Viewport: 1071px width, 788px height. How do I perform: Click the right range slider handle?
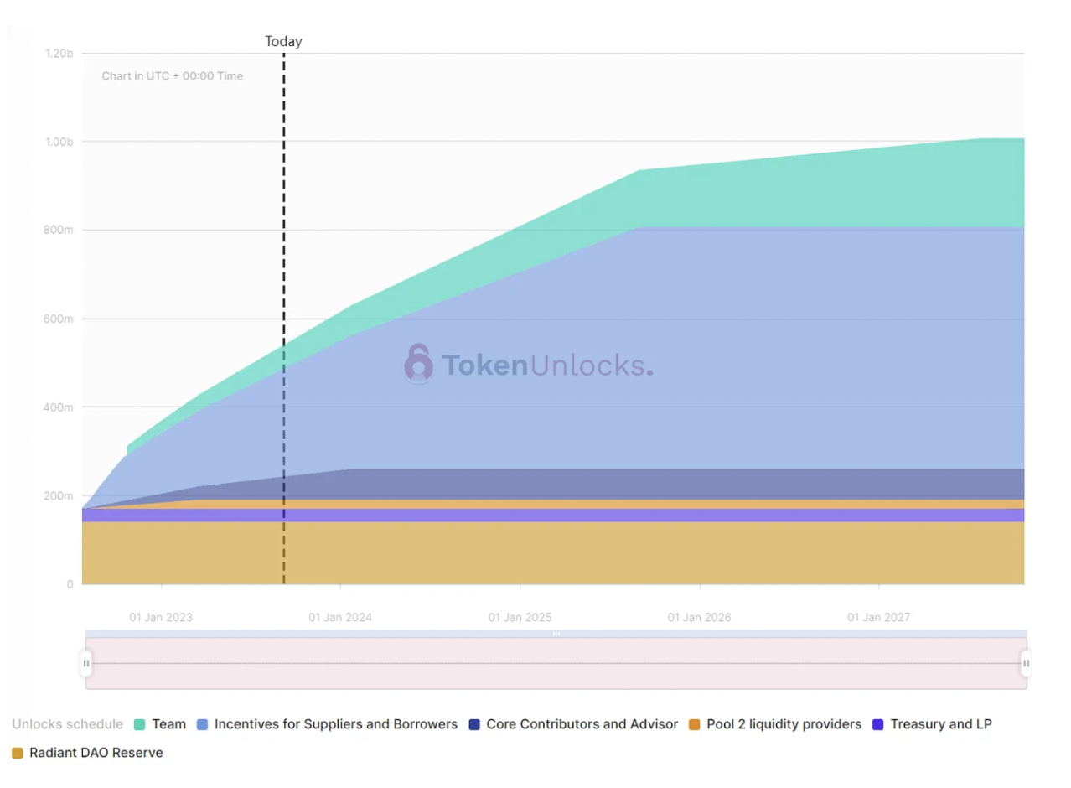point(1026,663)
